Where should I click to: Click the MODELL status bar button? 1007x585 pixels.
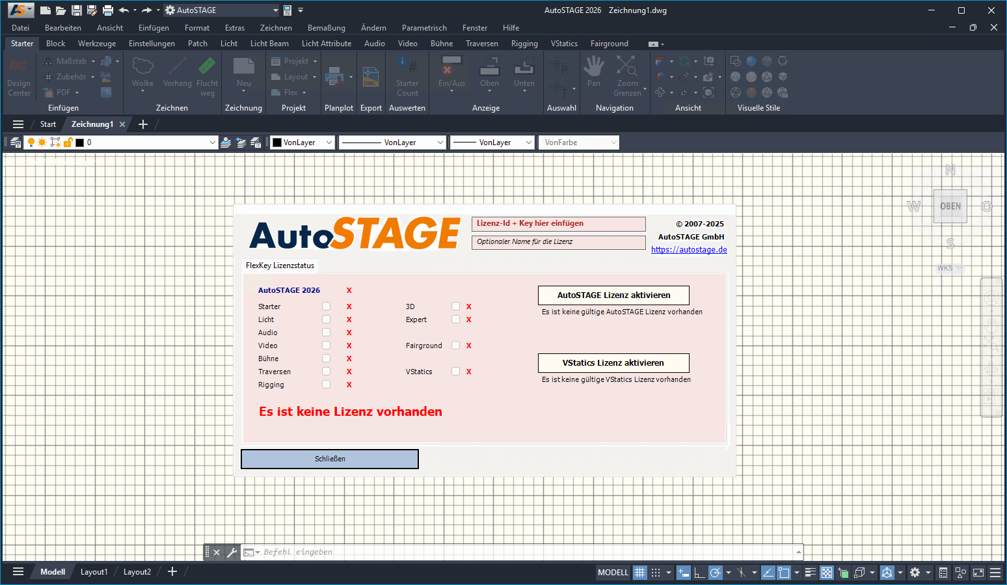(613, 573)
